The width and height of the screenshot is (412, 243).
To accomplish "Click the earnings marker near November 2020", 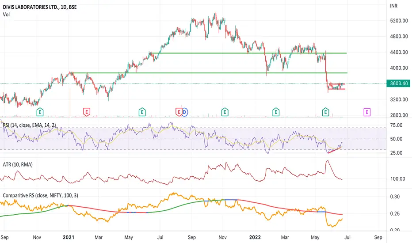I will [x=40, y=112].
